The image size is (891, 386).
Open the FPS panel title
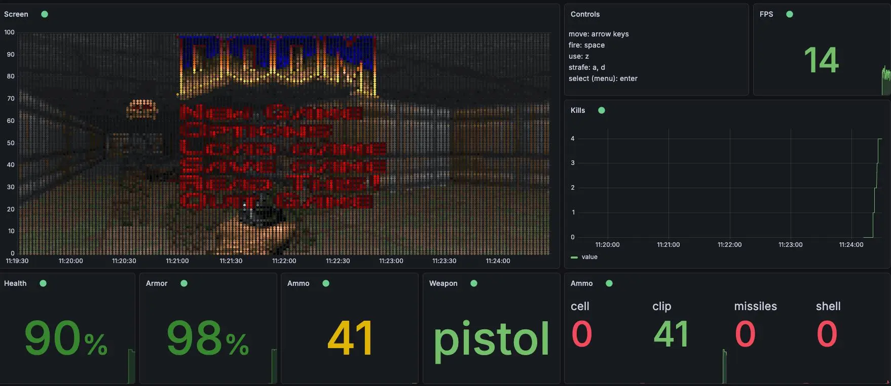[x=766, y=14]
